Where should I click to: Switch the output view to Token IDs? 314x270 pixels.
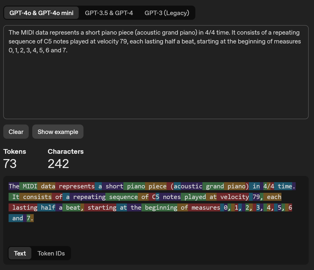(x=51, y=253)
